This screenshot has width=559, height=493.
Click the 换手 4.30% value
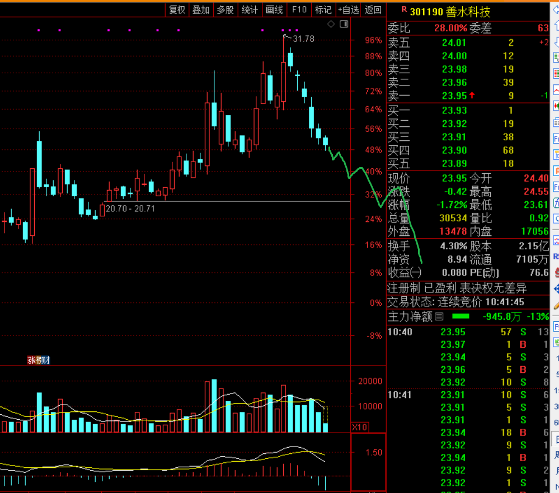coord(453,246)
